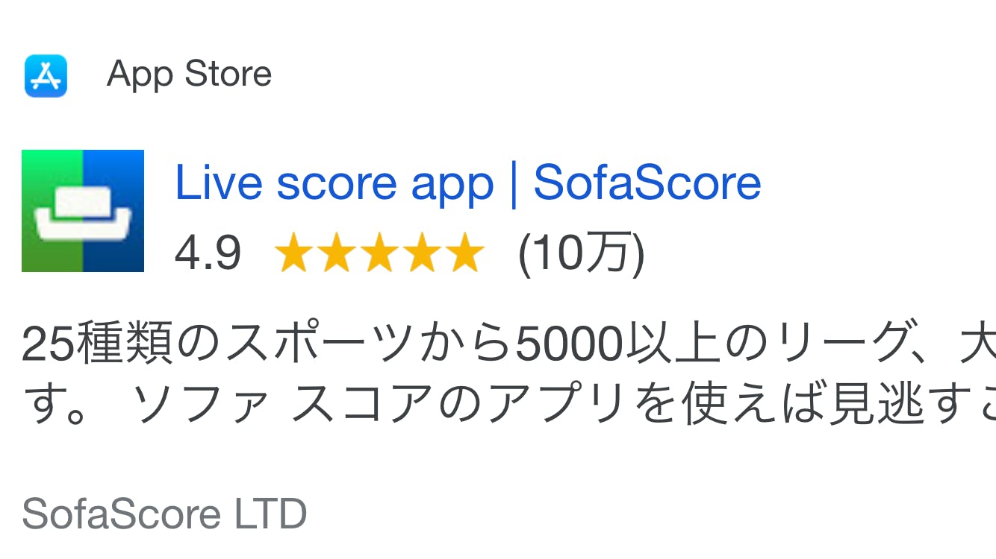Click the first gold rating star

(294, 253)
